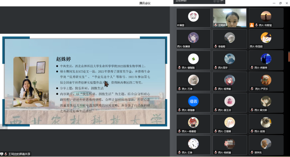This screenshot has width=290, height=157.
Task: Restore down the 腾讯会议 window
Action: click(x=280, y=3)
